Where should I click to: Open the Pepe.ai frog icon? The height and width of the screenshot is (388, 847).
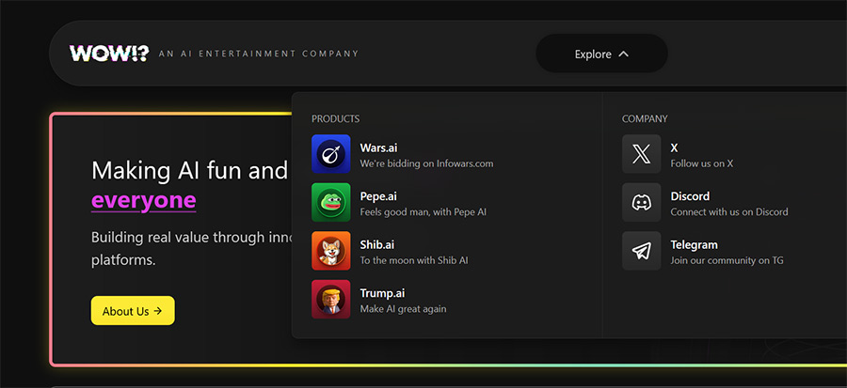(331, 203)
